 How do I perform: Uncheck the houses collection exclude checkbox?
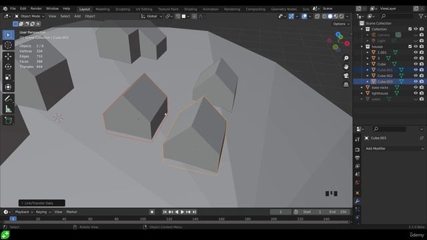[x=410, y=47]
